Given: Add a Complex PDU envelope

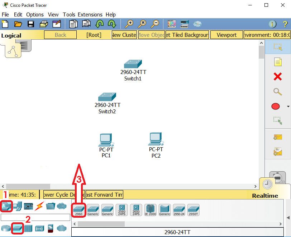Looking at the screenshot, I should pyautogui.click(x=278, y=152).
